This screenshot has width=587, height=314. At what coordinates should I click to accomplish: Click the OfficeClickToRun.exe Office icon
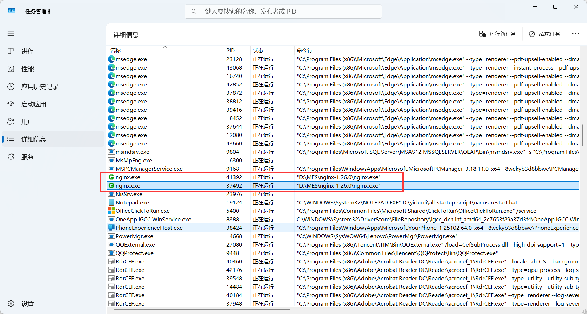point(111,211)
